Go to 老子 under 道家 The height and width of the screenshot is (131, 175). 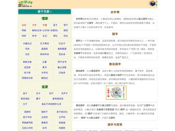coord(25,93)
